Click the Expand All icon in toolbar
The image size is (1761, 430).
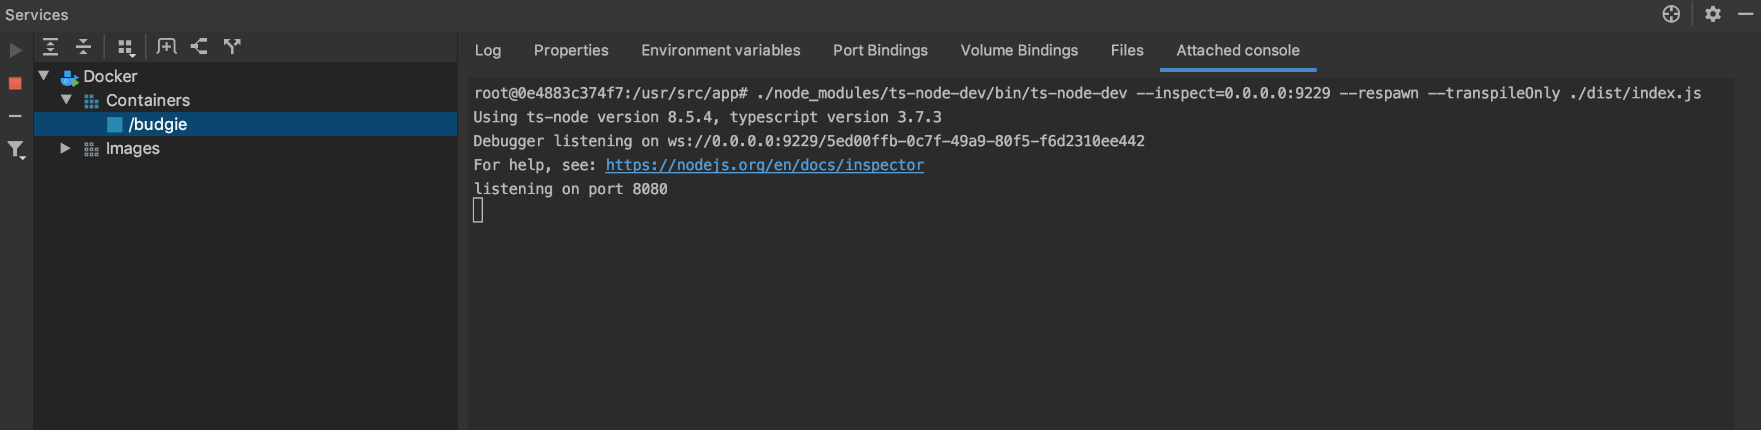[x=51, y=47]
